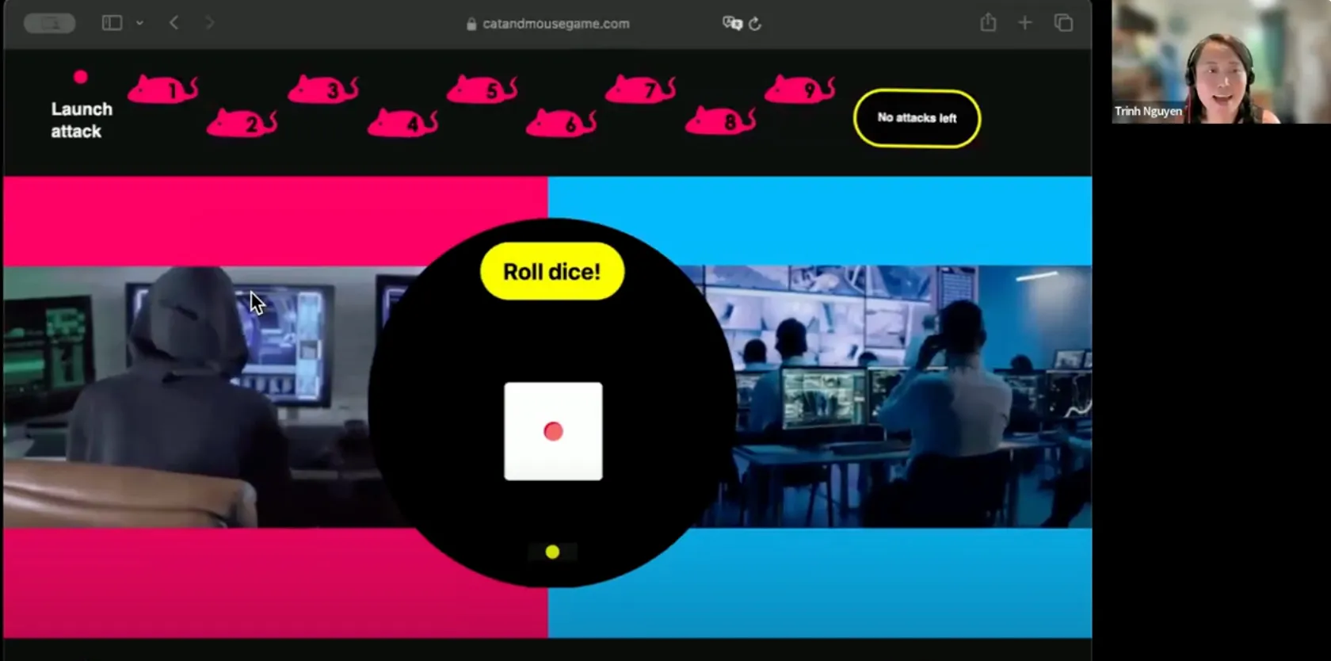
Task: Click the red dot above Launch attack
Action: 80,77
